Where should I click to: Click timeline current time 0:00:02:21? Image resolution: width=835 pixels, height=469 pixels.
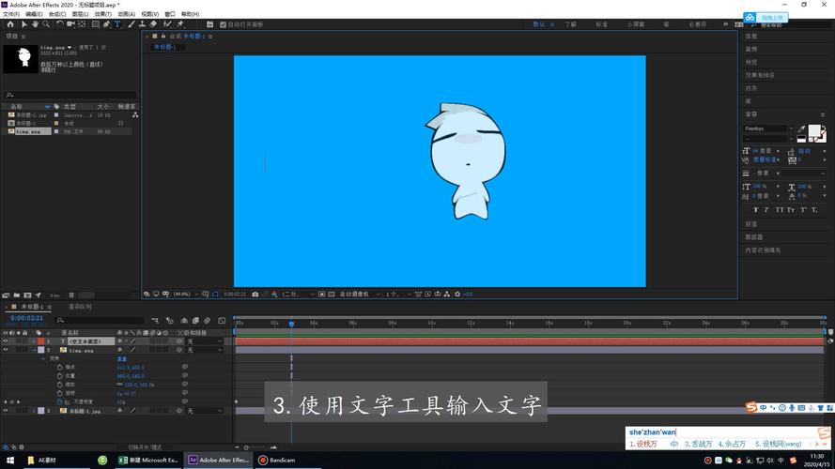[26, 318]
